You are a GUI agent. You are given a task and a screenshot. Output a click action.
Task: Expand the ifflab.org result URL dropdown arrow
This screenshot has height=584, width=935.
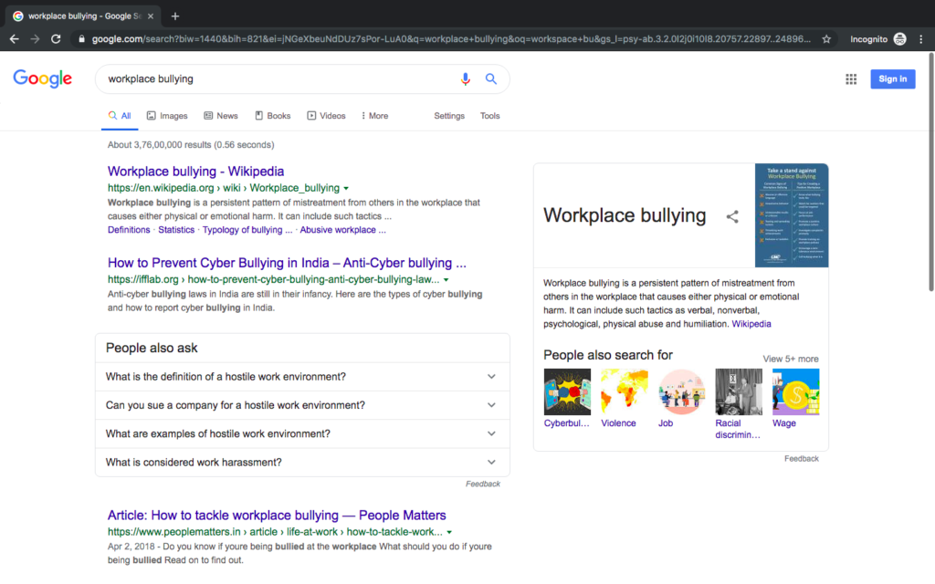[x=446, y=280]
